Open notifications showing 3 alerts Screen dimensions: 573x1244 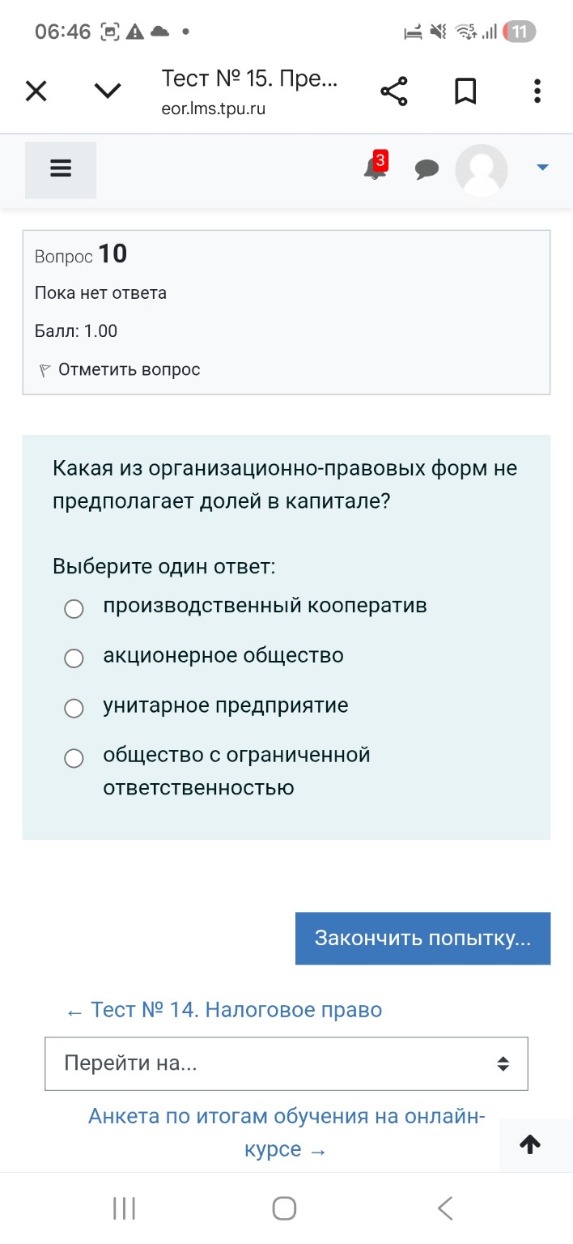click(x=372, y=170)
